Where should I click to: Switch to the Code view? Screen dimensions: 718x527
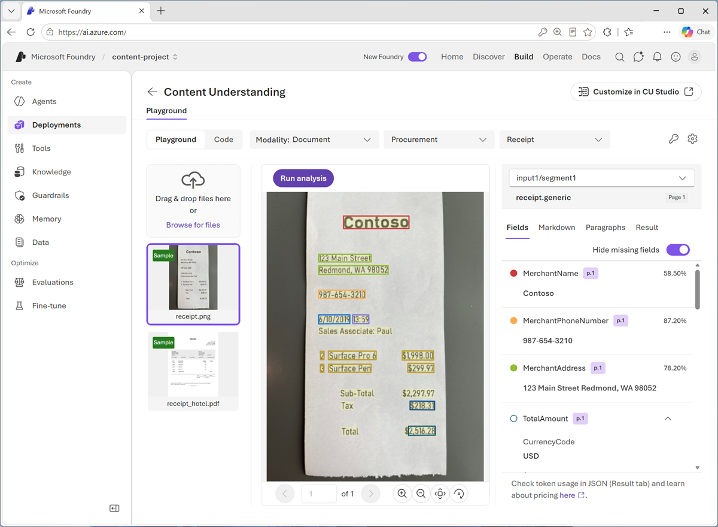224,140
